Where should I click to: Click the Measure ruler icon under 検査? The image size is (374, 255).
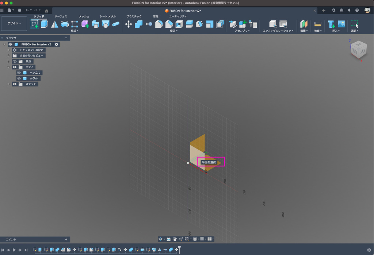tap(318, 24)
